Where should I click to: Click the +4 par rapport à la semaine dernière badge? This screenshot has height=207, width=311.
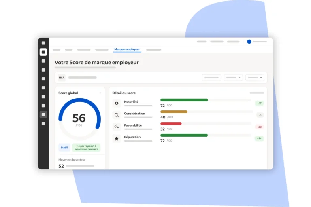tap(86, 148)
